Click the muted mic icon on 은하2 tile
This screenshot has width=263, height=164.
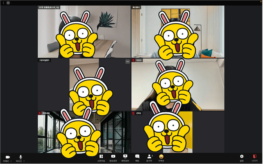134,113
